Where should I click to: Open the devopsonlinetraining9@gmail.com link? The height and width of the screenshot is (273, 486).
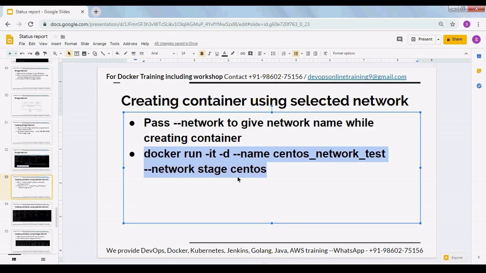(357, 77)
